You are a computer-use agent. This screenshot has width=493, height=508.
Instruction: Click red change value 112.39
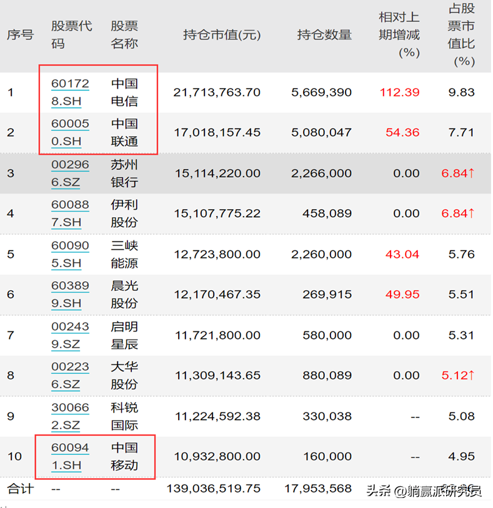point(400,92)
